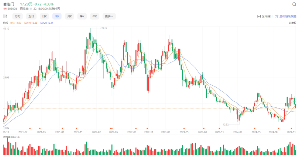Click the candlestick chart-type icon
299x157 pixels.
(x=5, y=16)
